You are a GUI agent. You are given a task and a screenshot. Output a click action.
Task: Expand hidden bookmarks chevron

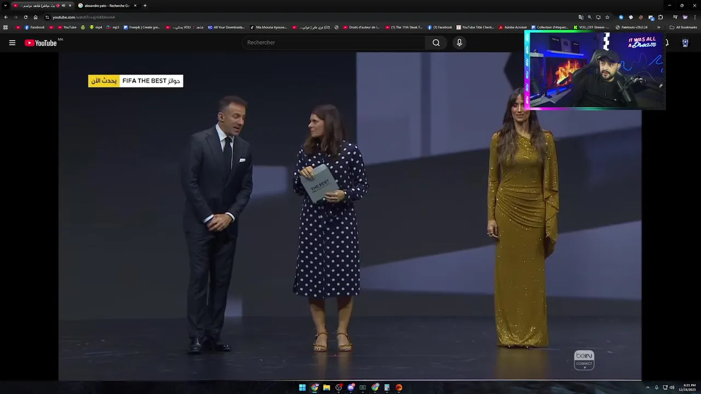659,27
